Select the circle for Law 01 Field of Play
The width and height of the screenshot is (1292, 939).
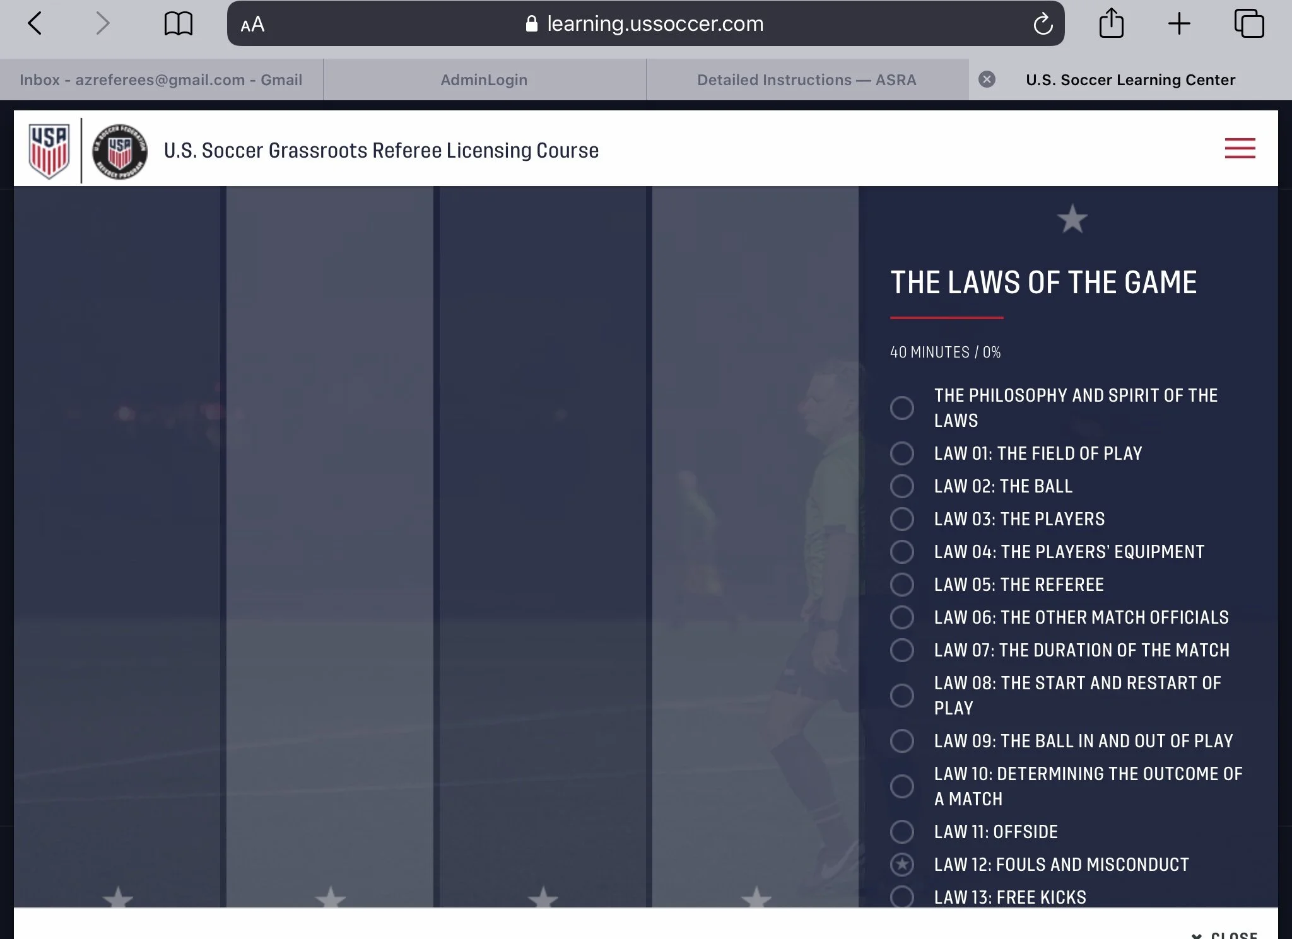coord(902,453)
